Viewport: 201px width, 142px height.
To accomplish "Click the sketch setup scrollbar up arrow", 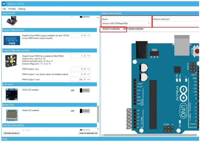I will (98, 17).
